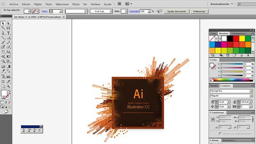The height and width of the screenshot is (144, 256).
Task: Click the New Swatch icon
Action: coord(241,55)
